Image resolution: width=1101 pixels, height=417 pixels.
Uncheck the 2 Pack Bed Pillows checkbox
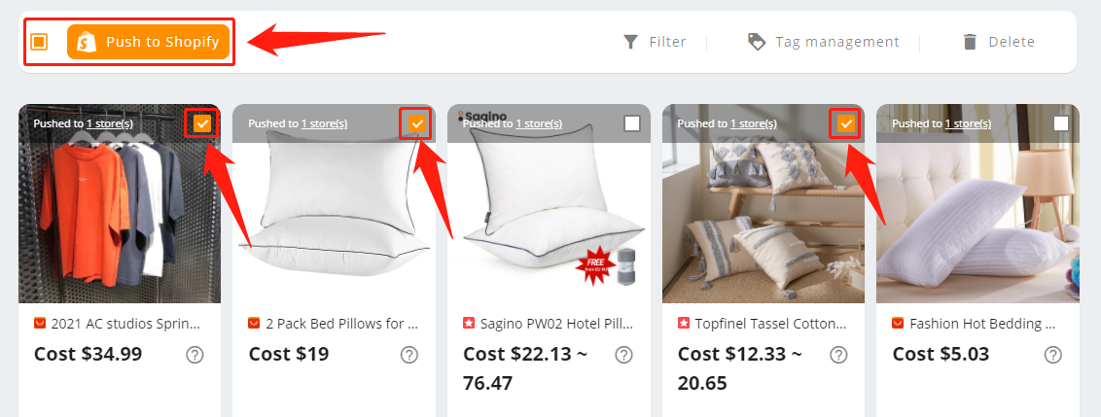point(418,123)
